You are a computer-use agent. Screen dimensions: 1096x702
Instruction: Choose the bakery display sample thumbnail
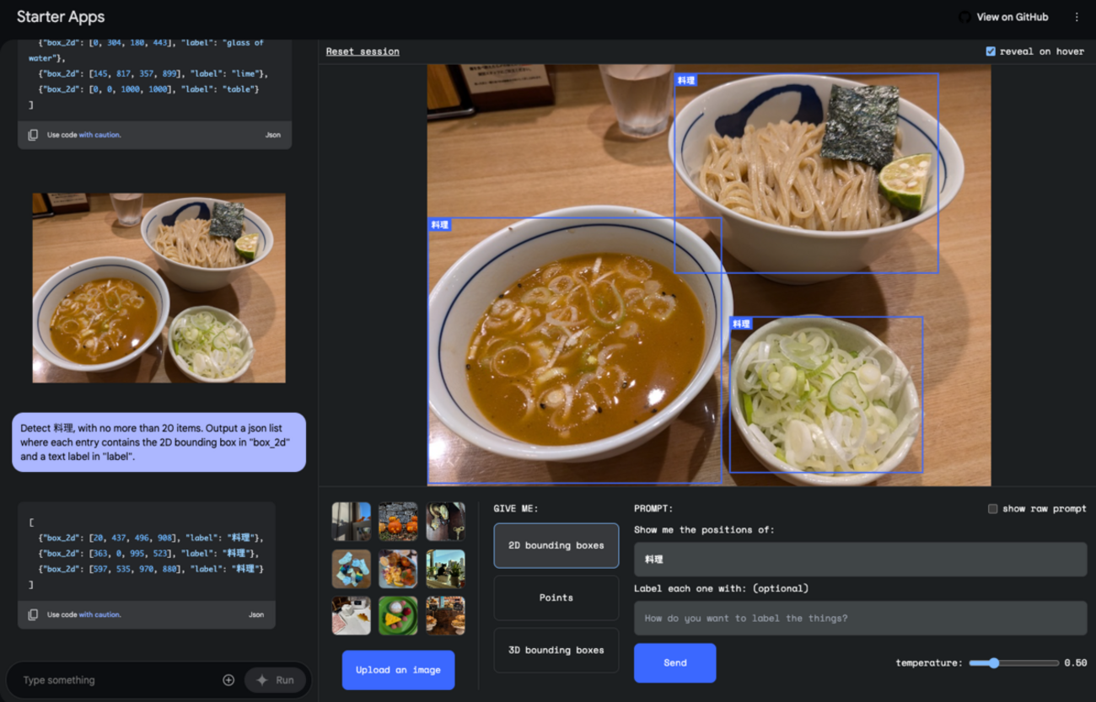tap(445, 616)
